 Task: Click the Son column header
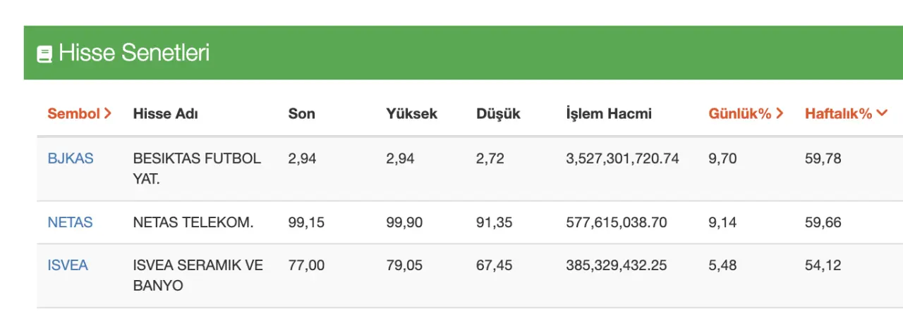tap(302, 113)
